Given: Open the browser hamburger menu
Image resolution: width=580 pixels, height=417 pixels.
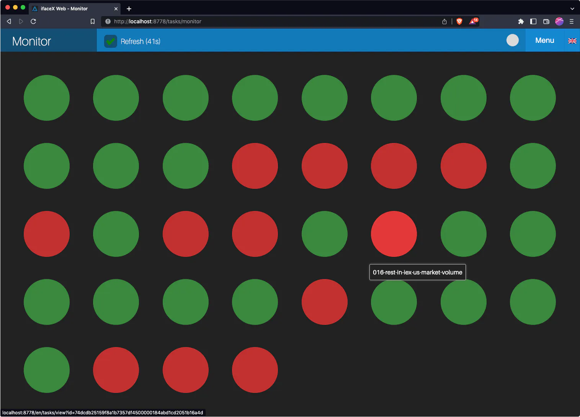Looking at the screenshot, I should [x=572, y=21].
